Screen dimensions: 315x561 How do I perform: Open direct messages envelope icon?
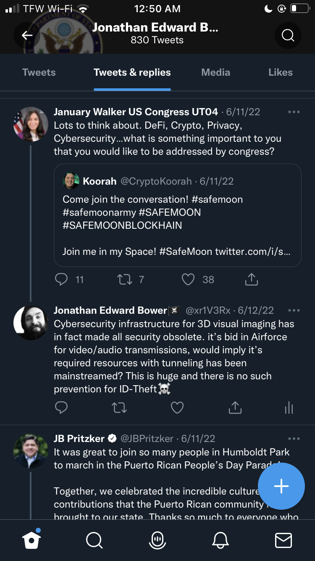(x=283, y=540)
